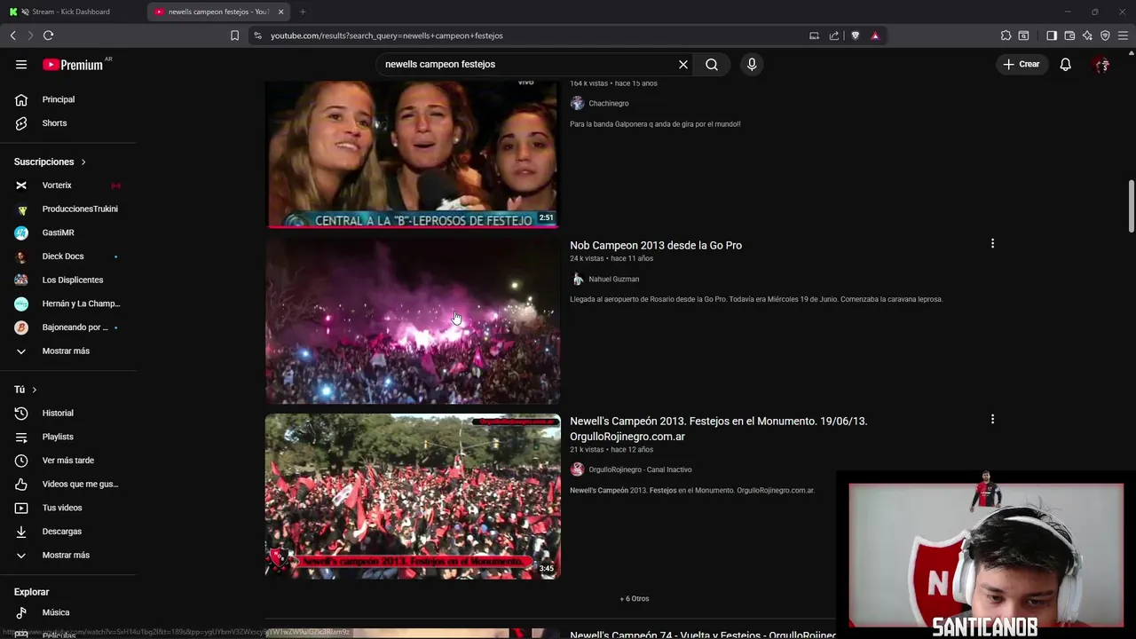The image size is (1136, 639).
Task: Play the Nob Campeon 2013 thumbnail
Action: [x=413, y=321]
